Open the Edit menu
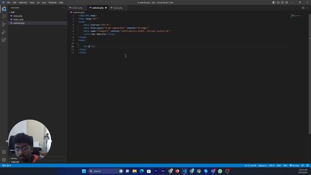The width and height of the screenshot is (311, 175). pyautogui.click(x=15, y=2)
